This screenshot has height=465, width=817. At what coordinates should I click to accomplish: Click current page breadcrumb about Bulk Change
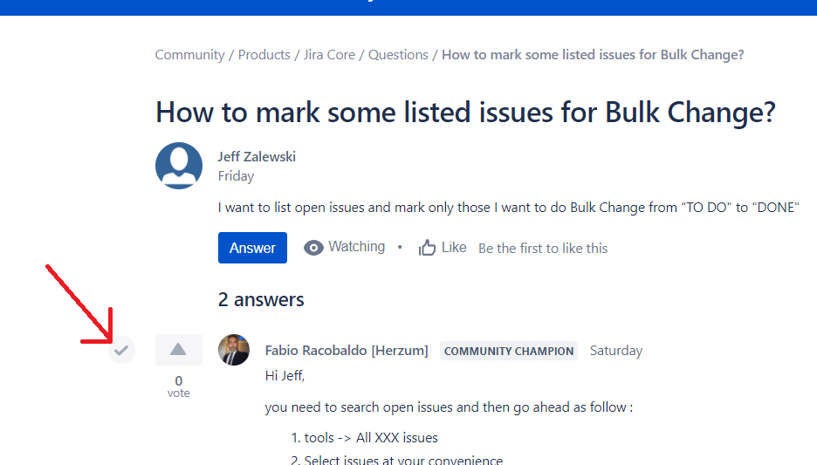(x=593, y=55)
